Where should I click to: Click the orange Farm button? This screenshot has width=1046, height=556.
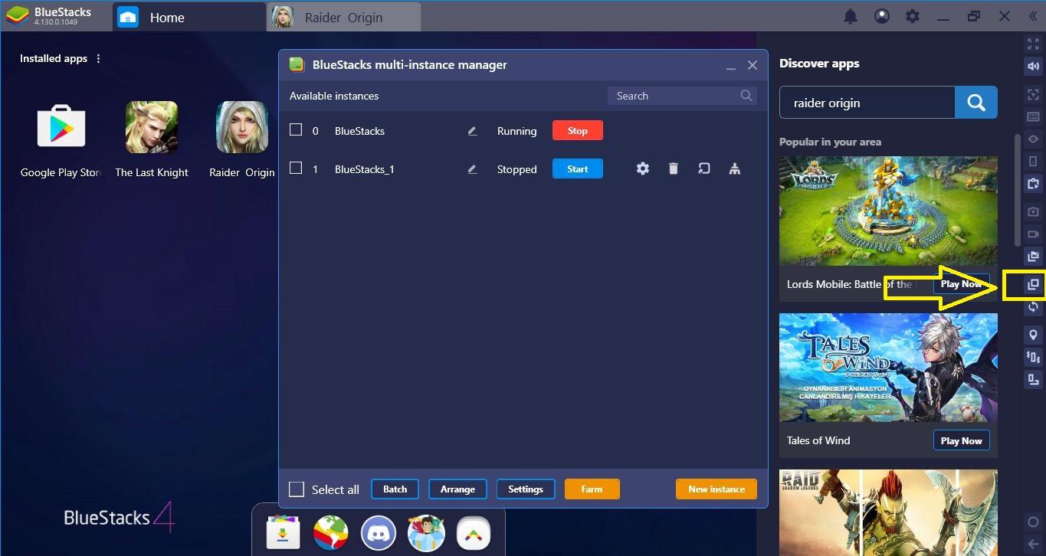tap(592, 489)
